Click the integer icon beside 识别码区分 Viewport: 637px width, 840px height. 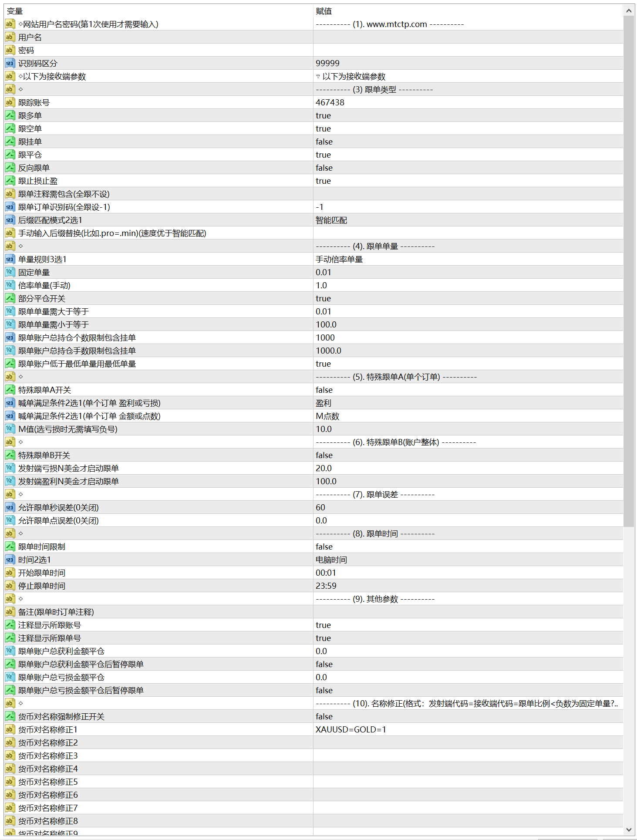click(x=10, y=63)
